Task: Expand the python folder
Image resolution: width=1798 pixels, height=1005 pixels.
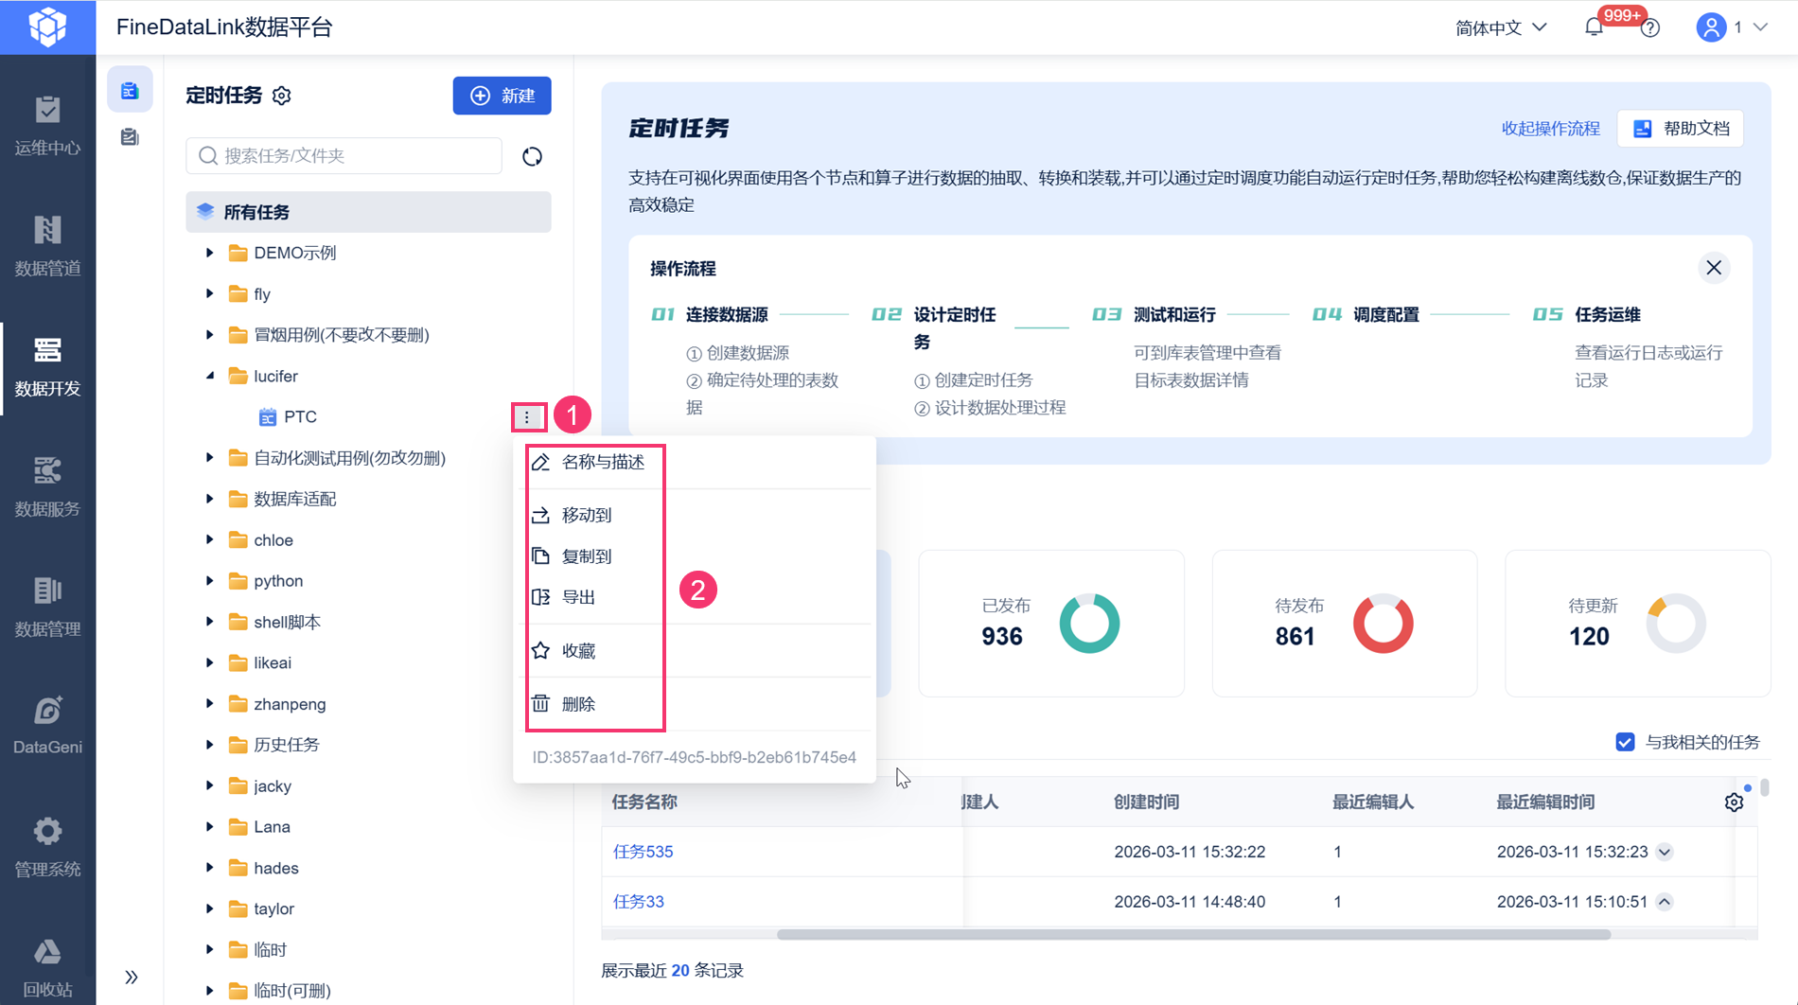Action: pyautogui.click(x=209, y=581)
